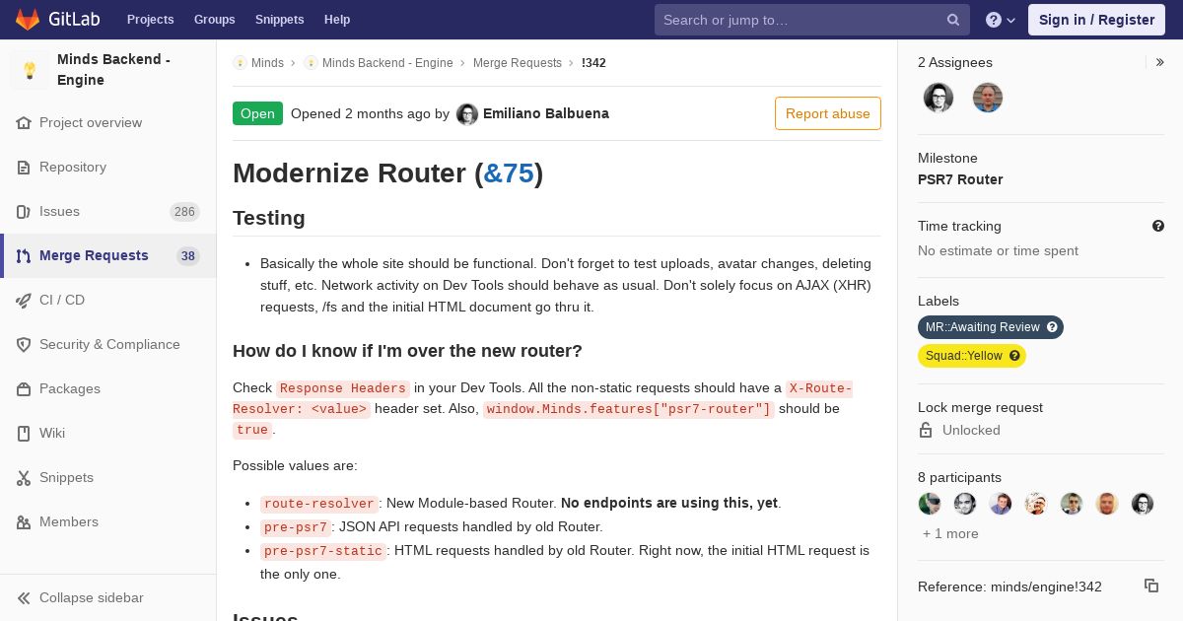This screenshot has height=621, width=1183.
Task: Click help icon on MR::Awaiting Review label
Action: [1052, 327]
